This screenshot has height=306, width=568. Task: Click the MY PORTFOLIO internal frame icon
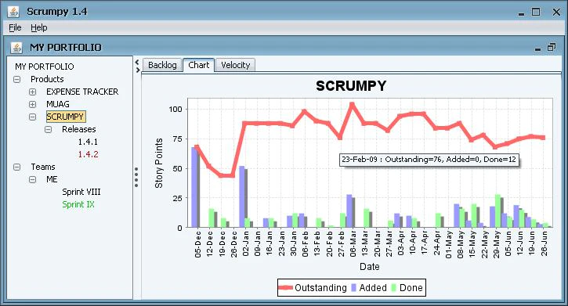tap(16, 48)
